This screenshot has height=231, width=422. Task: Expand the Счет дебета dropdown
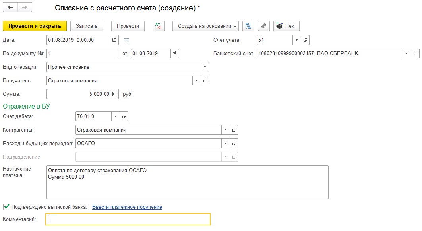click(x=115, y=116)
